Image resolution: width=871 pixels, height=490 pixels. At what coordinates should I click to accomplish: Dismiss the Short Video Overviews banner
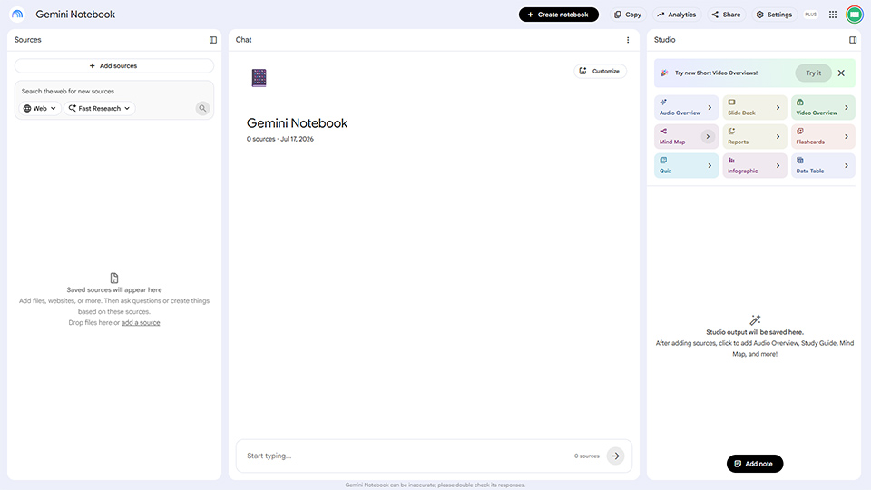[841, 73]
